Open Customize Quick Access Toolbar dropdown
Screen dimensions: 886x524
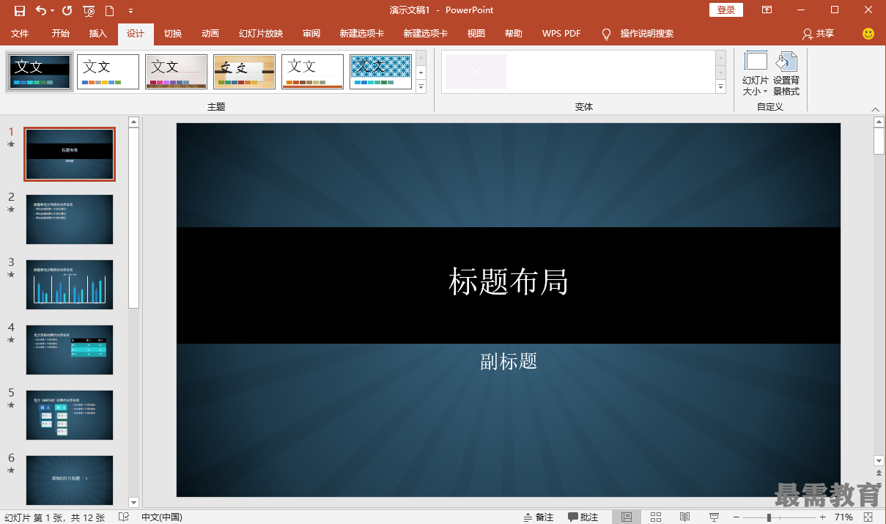click(130, 11)
